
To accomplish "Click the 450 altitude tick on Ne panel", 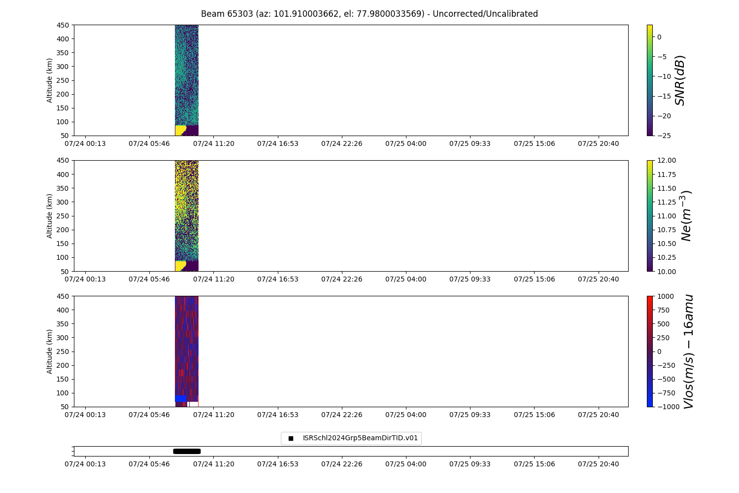I will click(66, 160).
